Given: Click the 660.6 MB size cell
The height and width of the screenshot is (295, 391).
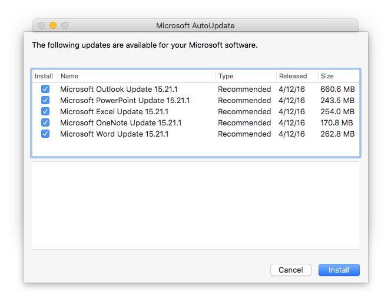Looking at the screenshot, I should 337,90.
